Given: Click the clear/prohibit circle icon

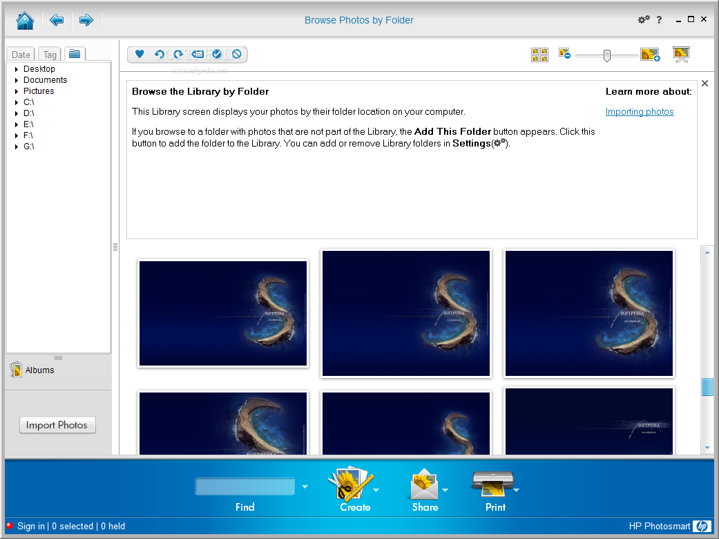Looking at the screenshot, I should (237, 54).
